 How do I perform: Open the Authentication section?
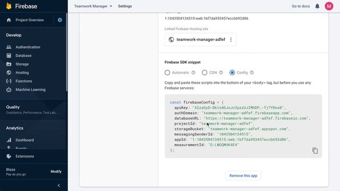click(28, 47)
